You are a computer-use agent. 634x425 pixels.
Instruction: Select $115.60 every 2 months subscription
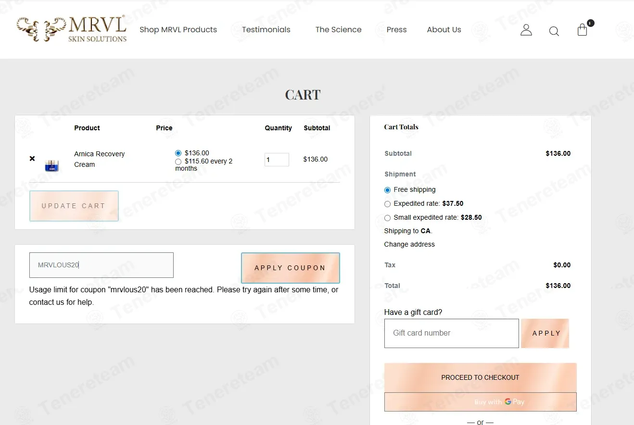click(x=178, y=162)
